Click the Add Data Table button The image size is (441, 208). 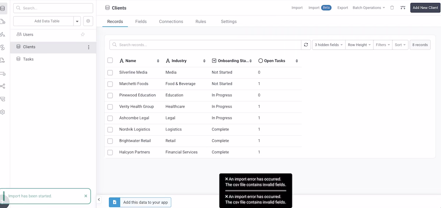pyautogui.click(x=43, y=21)
